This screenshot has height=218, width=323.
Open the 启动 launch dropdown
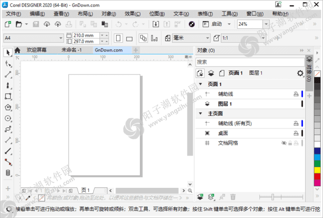coord(229,24)
